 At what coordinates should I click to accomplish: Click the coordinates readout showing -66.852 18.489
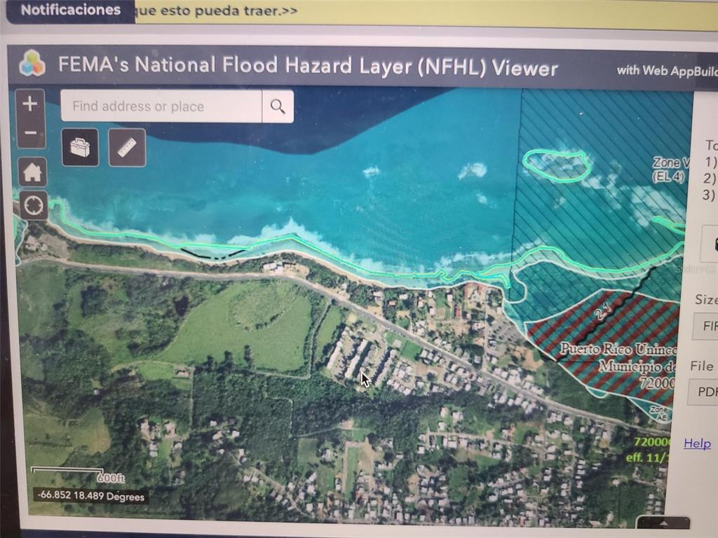91,497
